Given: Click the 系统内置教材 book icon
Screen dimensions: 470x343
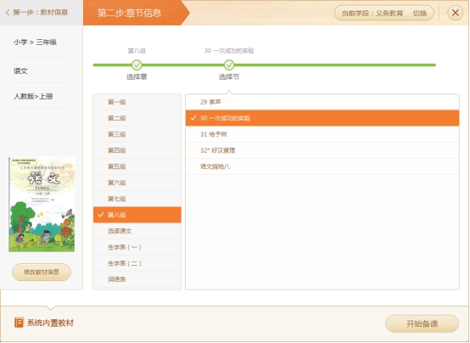Looking at the screenshot, I should [x=19, y=323].
